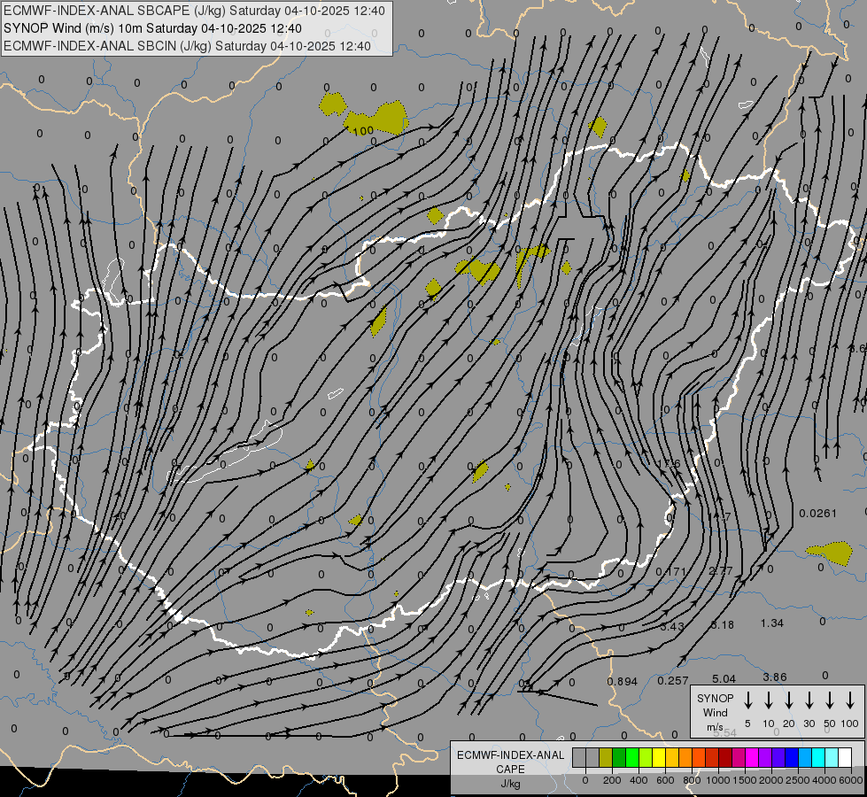The height and width of the screenshot is (797, 867).
Task: Click the 0.171 value on the map
Action: [670, 571]
